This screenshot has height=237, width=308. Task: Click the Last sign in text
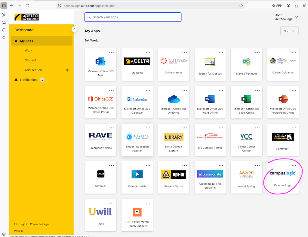point(31,224)
